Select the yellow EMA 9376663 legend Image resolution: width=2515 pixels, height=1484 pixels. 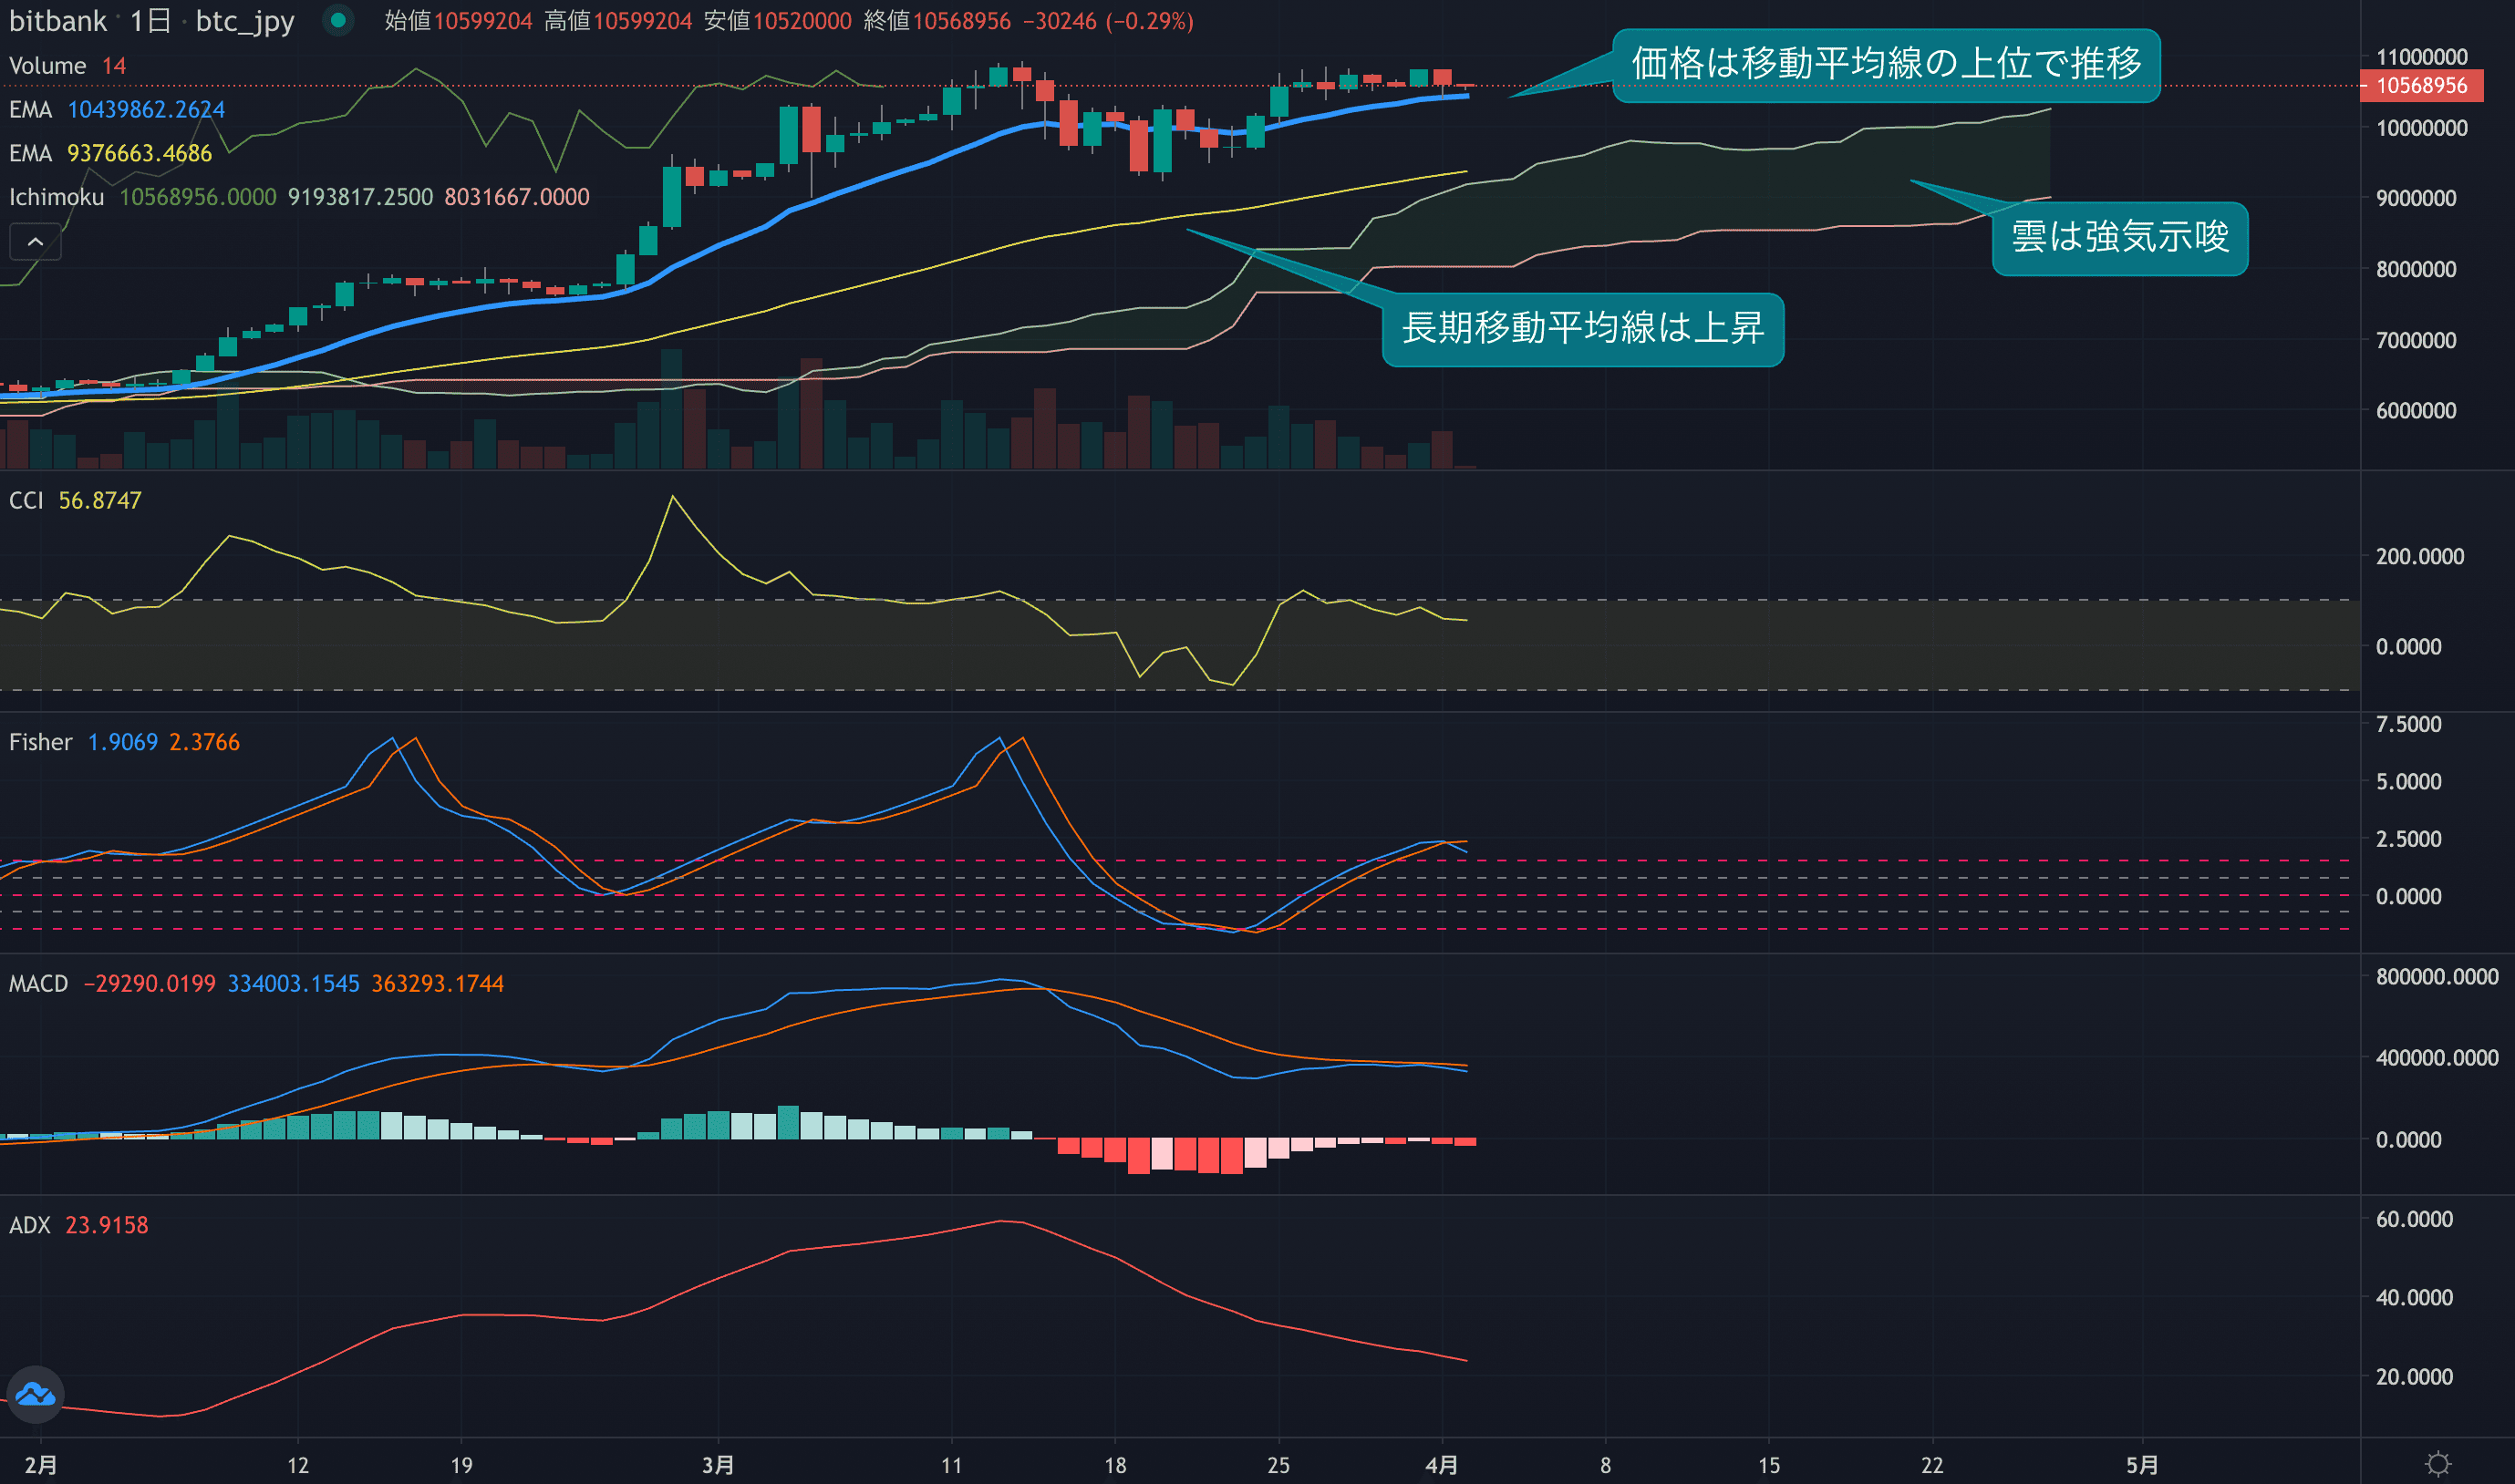coord(139,154)
